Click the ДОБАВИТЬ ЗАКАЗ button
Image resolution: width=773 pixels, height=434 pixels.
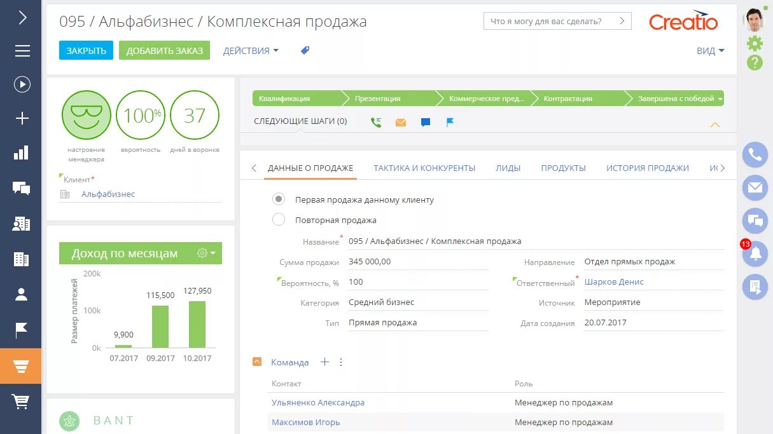click(x=164, y=50)
